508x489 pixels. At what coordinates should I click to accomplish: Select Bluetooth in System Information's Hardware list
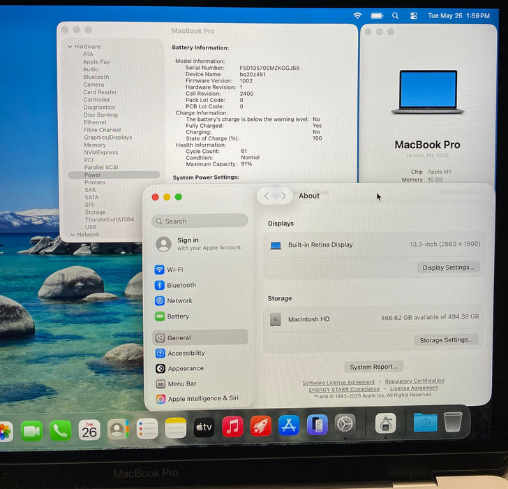(96, 77)
